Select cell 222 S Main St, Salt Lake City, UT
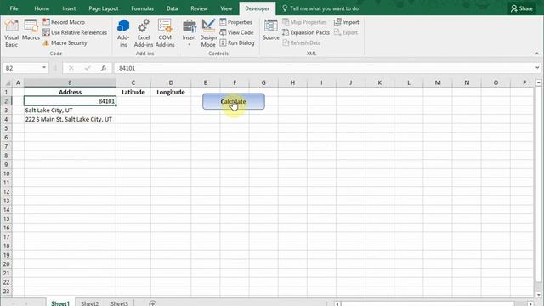This screenshot has width=544, height=306. point(70,119)
